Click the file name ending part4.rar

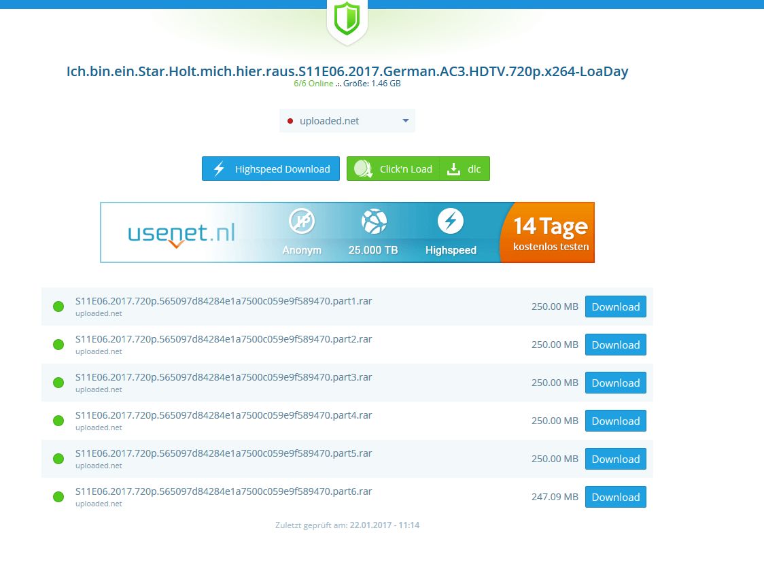click(224, 415)
